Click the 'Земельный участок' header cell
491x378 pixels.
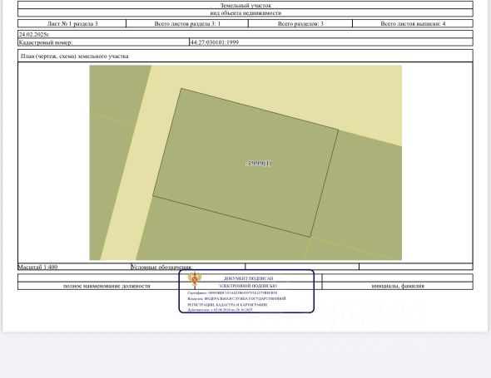pyautogui.click(x=245, y=5)
